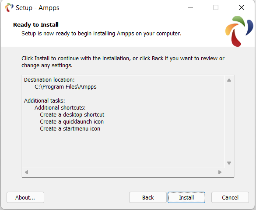
Task: Start installation with the Install button
Action: click(x=186, y=197)
